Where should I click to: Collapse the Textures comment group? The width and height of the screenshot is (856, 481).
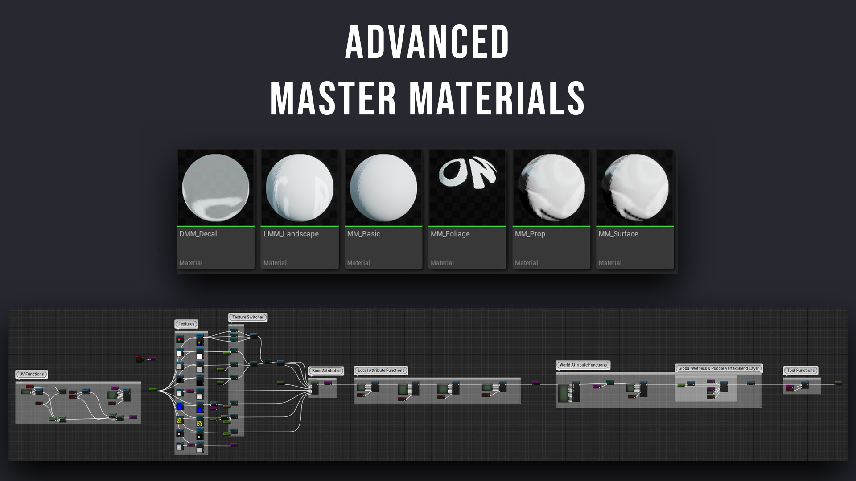pos(185,324)
